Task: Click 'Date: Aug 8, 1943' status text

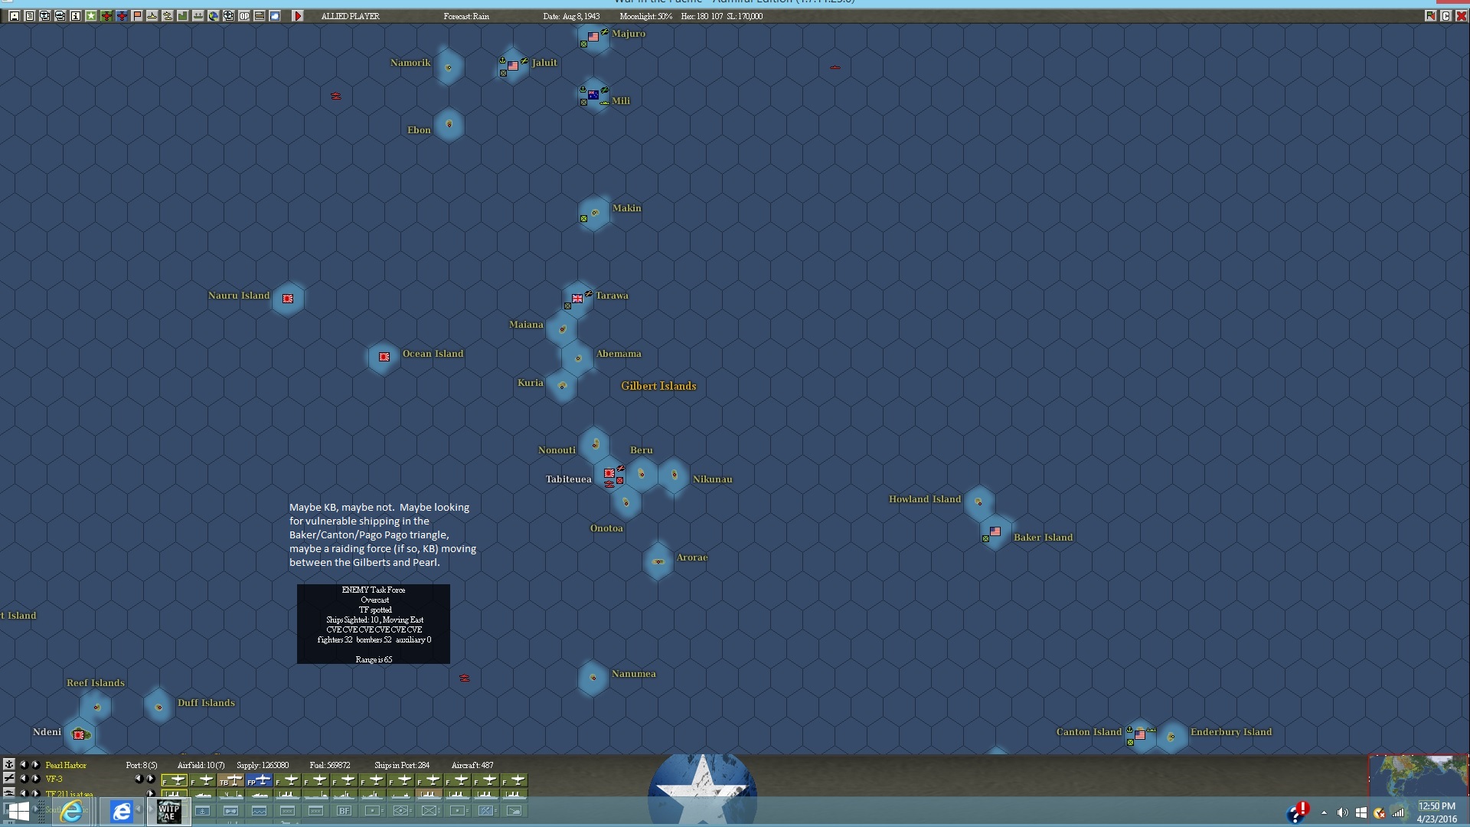Action: click(571, 16)
